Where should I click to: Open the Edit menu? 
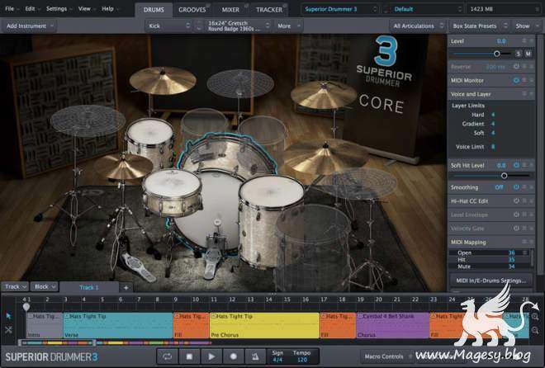tap(32, 9)
